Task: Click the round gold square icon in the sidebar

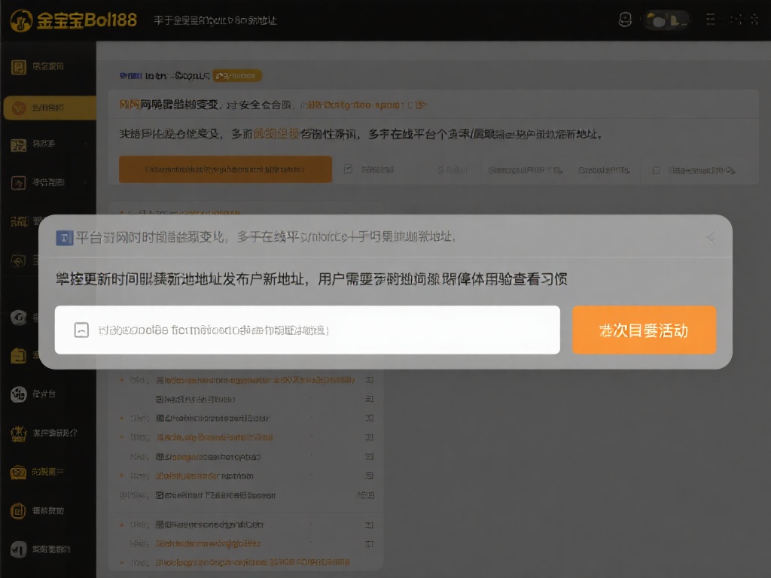Action: (x=19, y=511)
